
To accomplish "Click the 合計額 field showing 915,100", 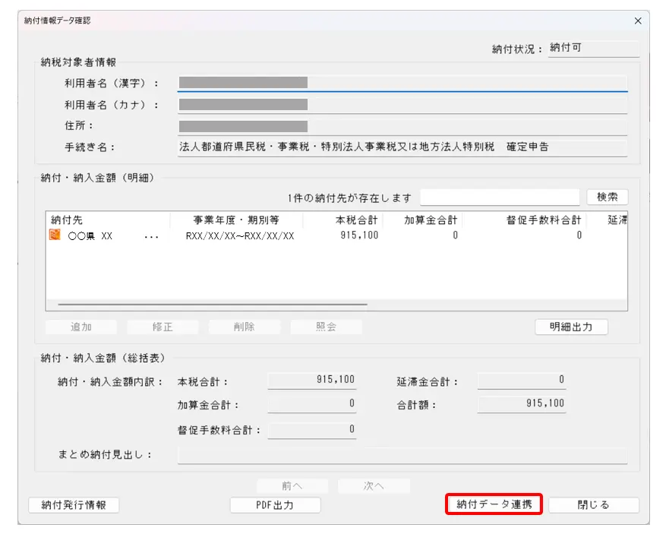I will tap(522, 403).
